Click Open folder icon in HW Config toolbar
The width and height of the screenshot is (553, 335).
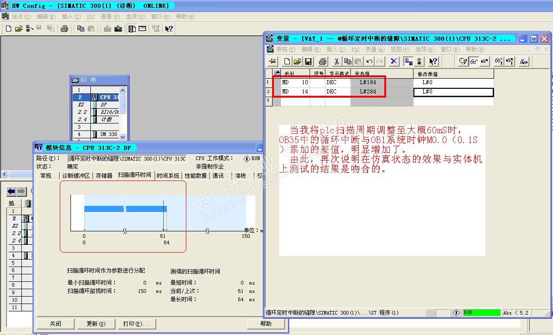point(19,29)
